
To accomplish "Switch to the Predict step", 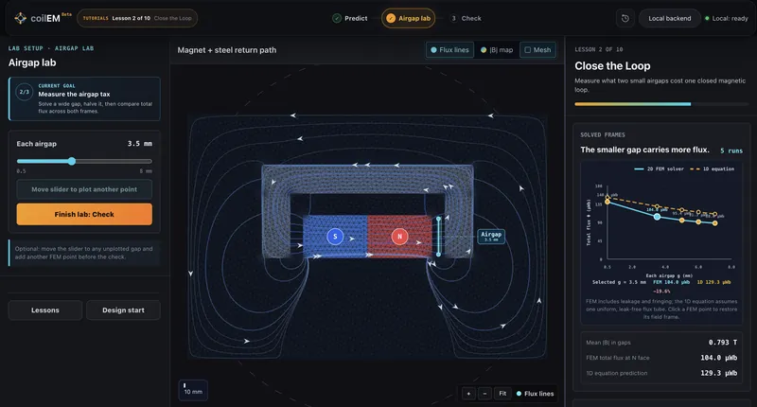I will tap(350, 18).
